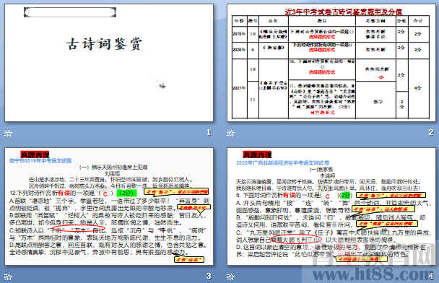The height and width of the screenshot is (283, 439).
Task: Click the animation star icon under slide 4
Action: (230, 277)
